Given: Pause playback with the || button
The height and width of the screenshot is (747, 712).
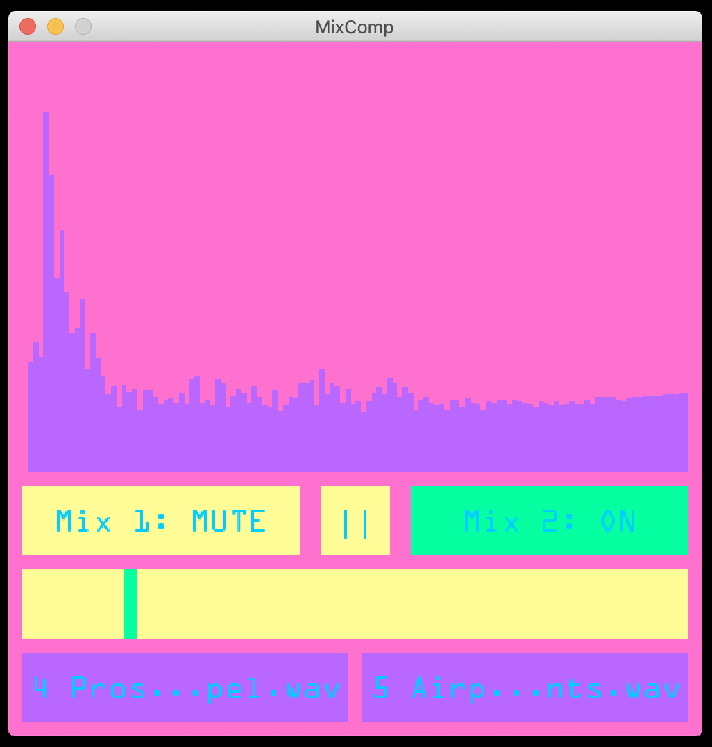Looking at the screenshot, I should point(355,521).
